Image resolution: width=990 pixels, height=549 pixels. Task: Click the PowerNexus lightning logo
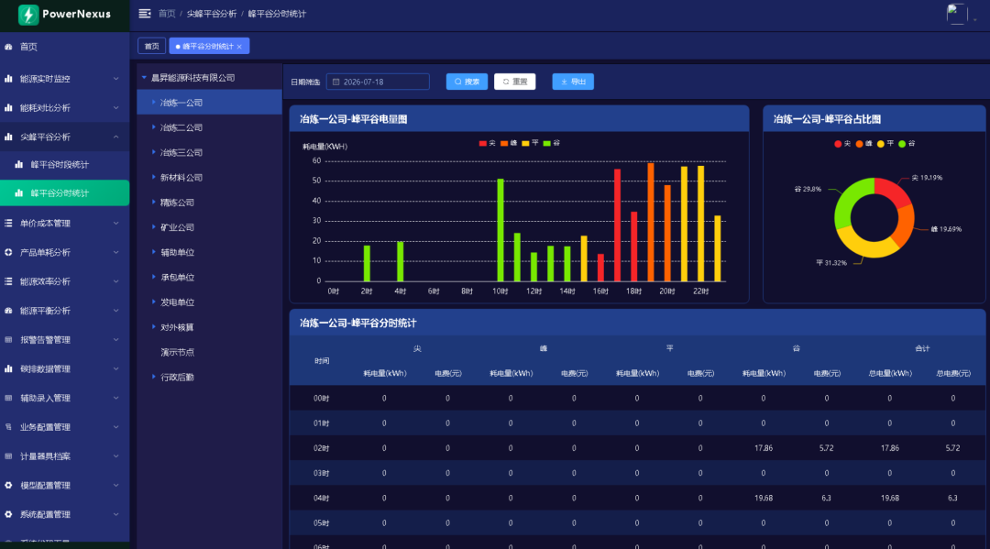click(x=28, y=14)
